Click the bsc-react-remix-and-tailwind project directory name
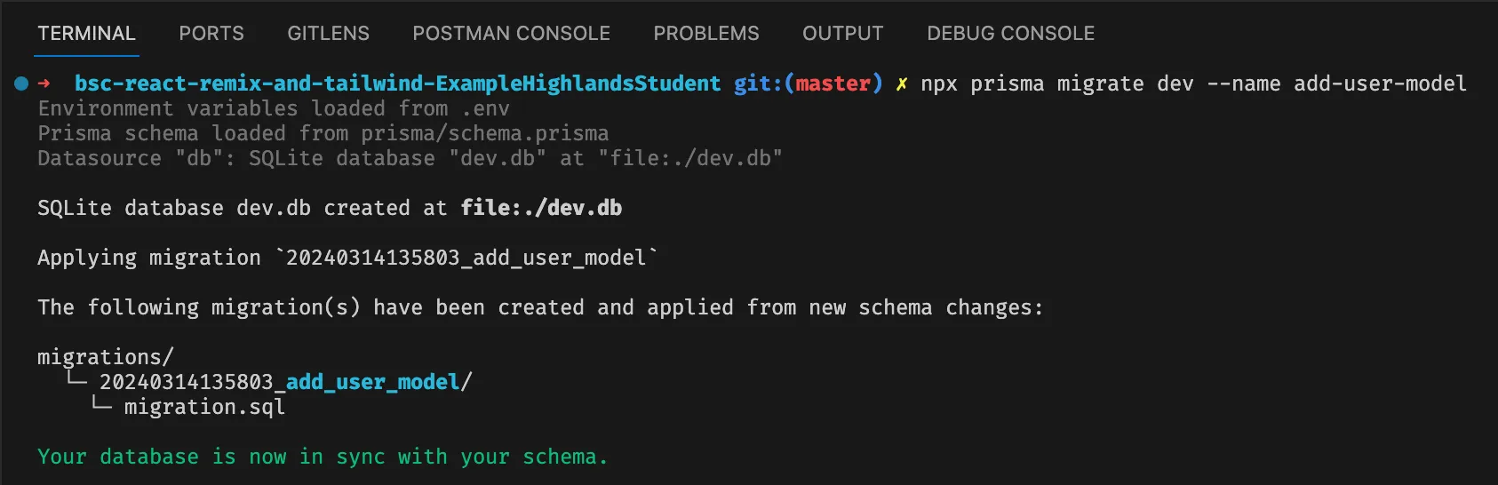The height and width of the screenshot is (485, 1498). pyautogui.click(x=397, y=83)
